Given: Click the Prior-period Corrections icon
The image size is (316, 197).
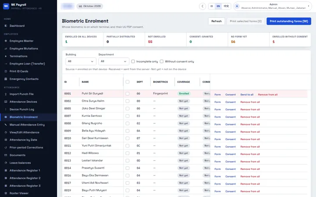Looking at the screenshot, I should [6, 148].
